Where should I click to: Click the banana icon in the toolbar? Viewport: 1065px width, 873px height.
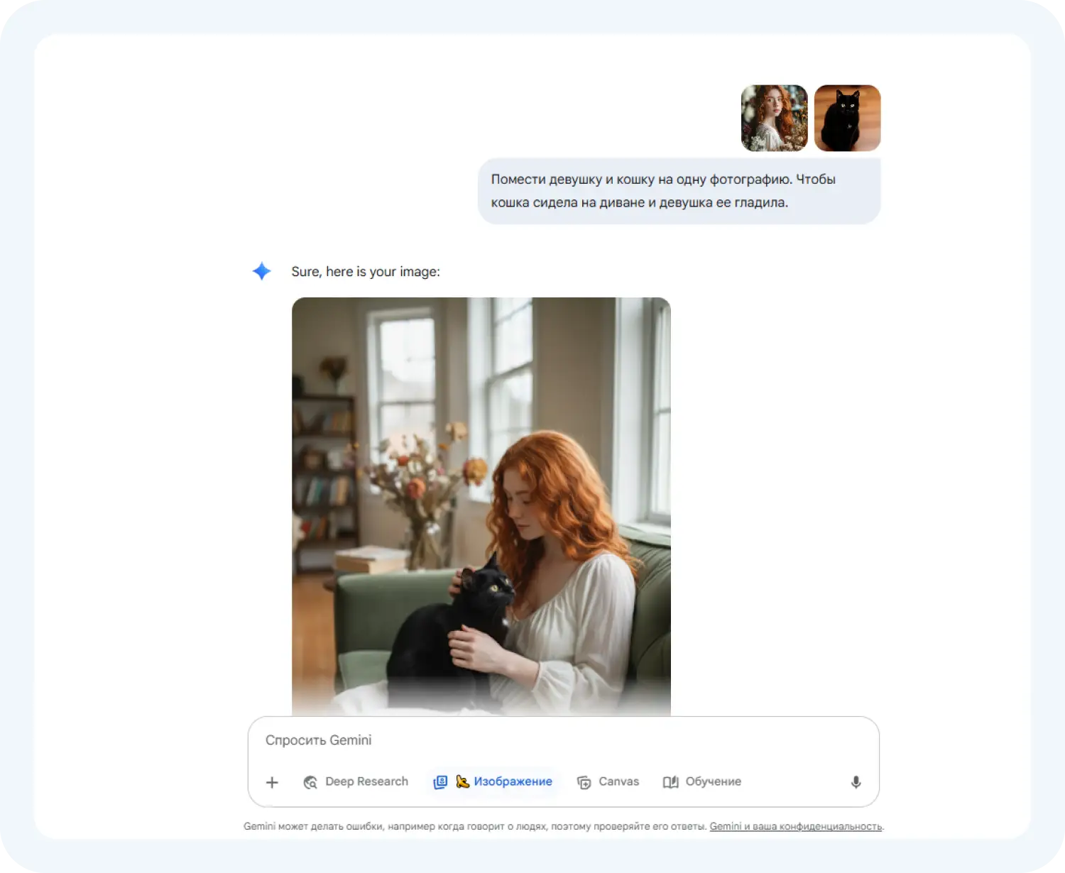point(463,781)
